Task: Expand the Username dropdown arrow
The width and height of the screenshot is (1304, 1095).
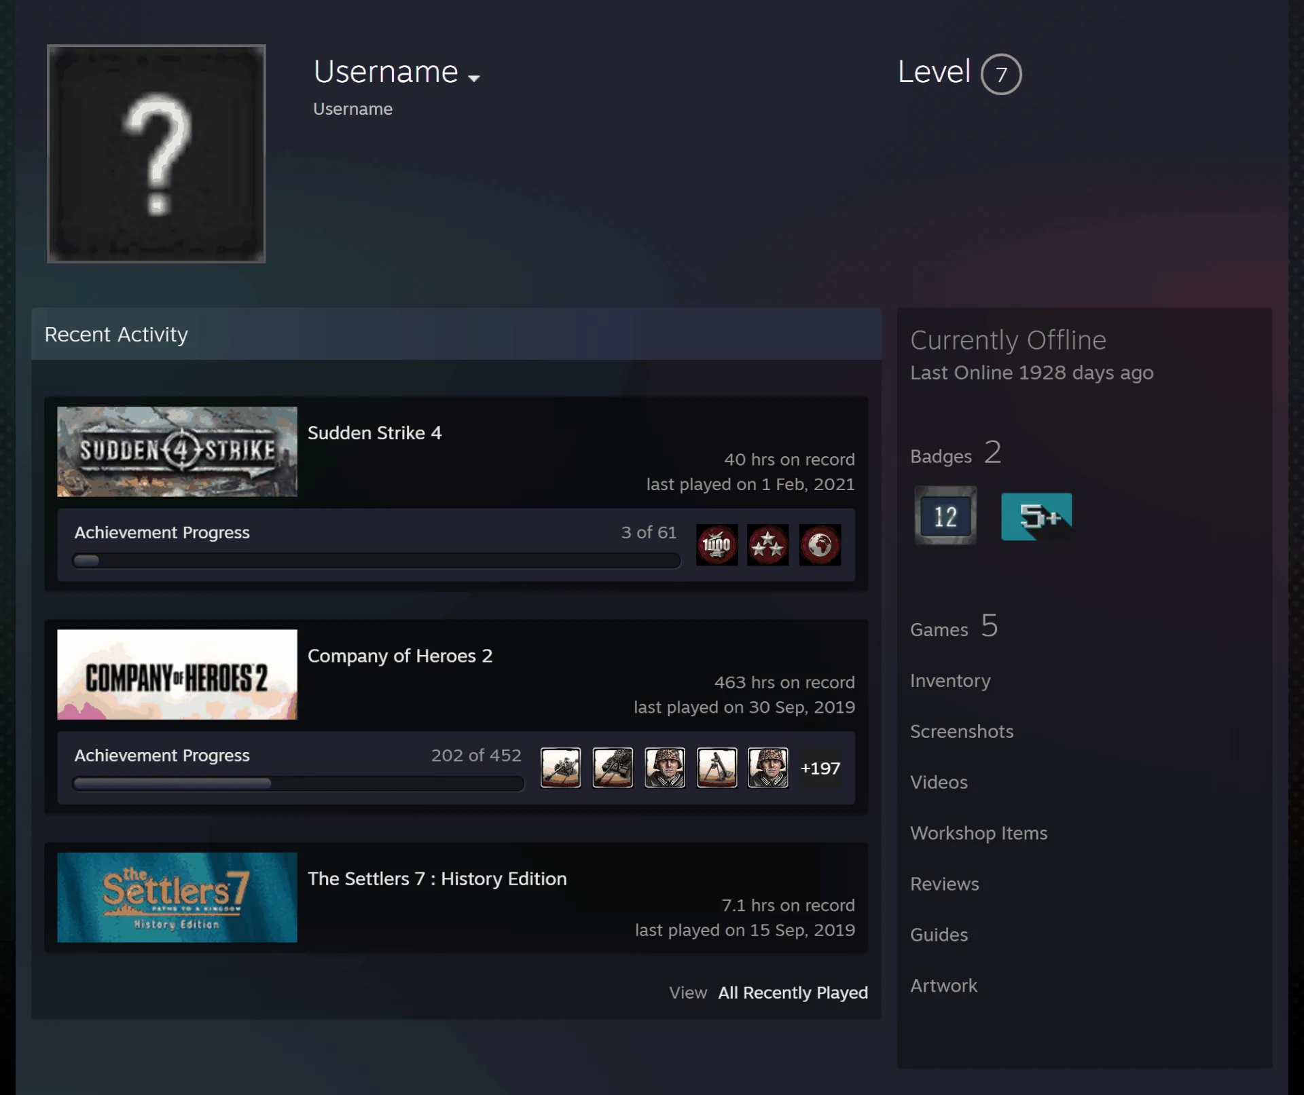Action: click(474, 78)
